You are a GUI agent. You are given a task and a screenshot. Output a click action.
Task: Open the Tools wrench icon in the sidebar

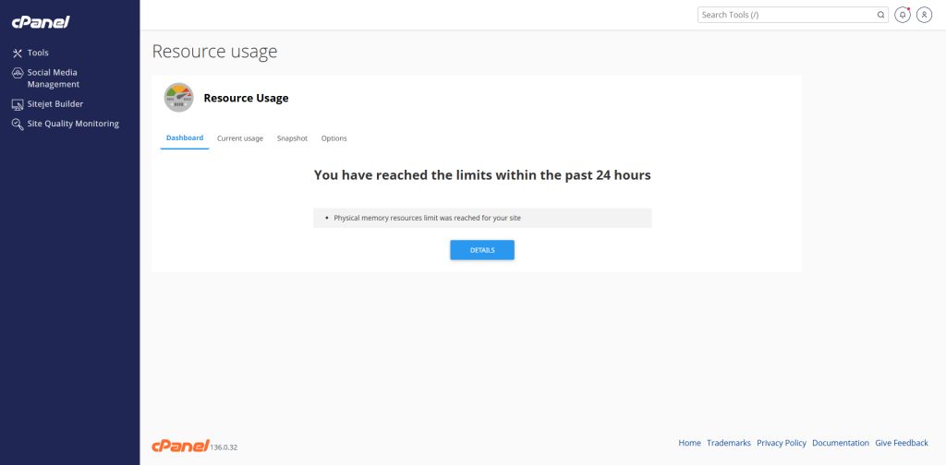[17, 53]
